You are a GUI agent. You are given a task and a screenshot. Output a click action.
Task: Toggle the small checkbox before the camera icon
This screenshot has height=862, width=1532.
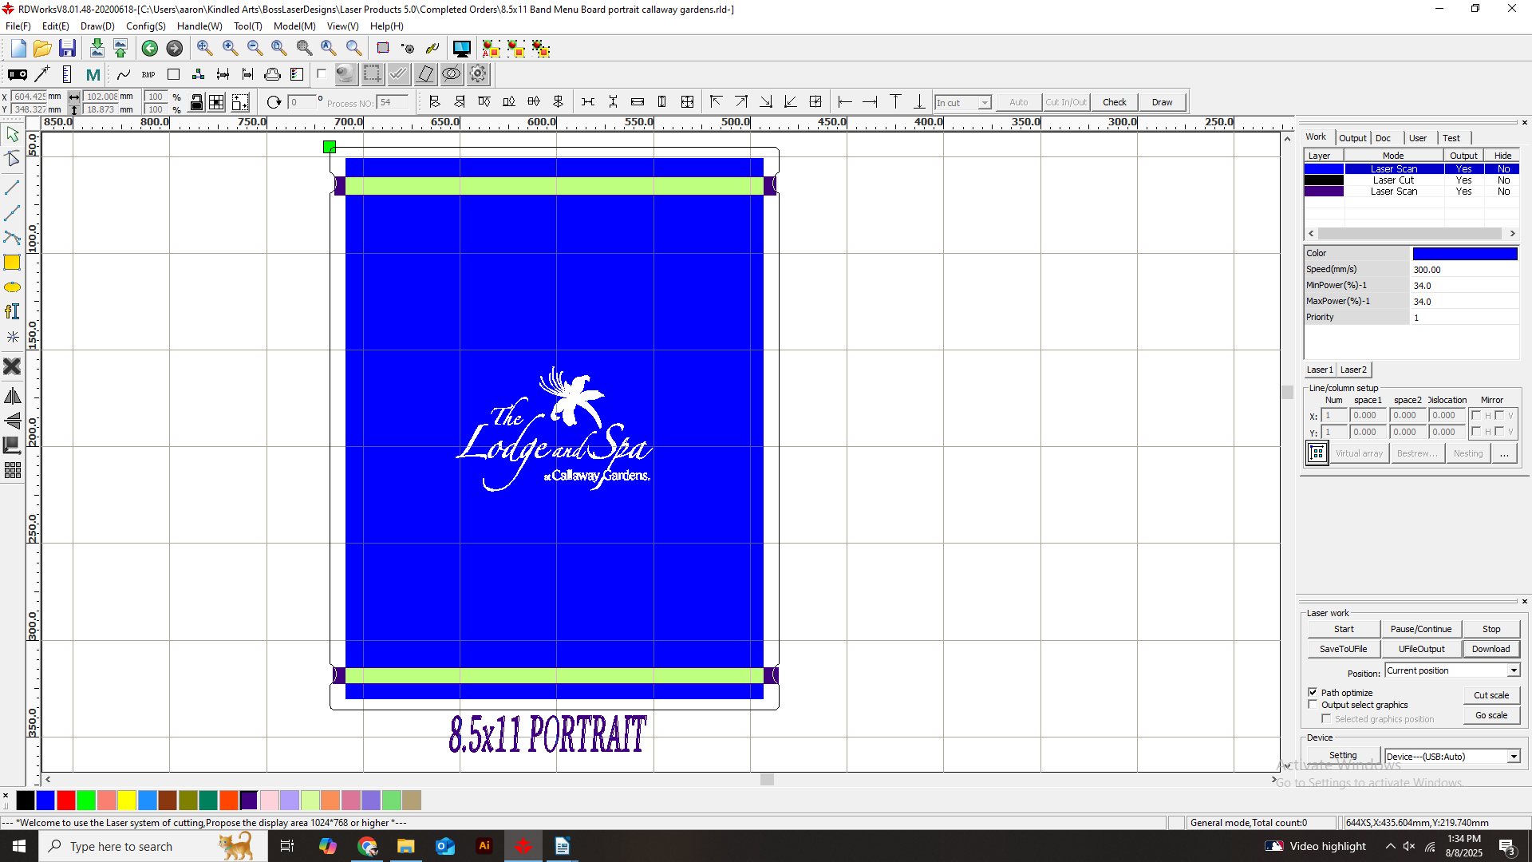pyautogui.click(x=322, y=74)
